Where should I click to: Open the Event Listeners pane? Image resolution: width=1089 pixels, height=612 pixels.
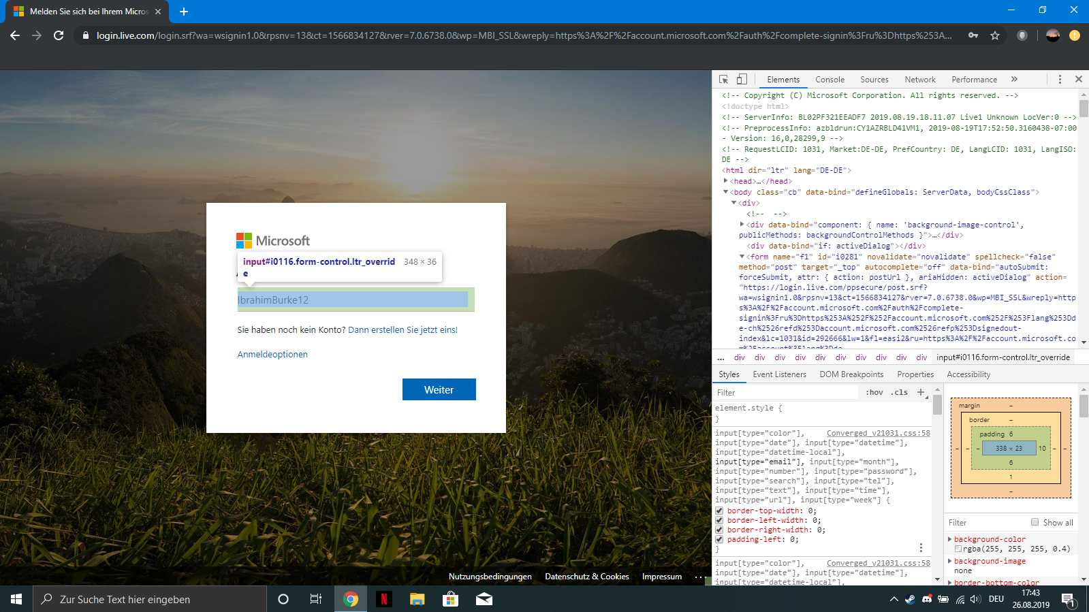(x=780, y=374)
